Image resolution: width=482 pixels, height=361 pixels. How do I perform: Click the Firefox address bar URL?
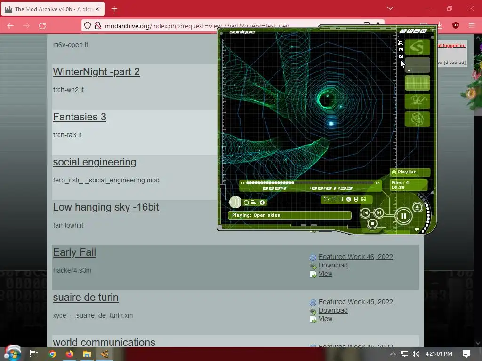tap(197, 26)
